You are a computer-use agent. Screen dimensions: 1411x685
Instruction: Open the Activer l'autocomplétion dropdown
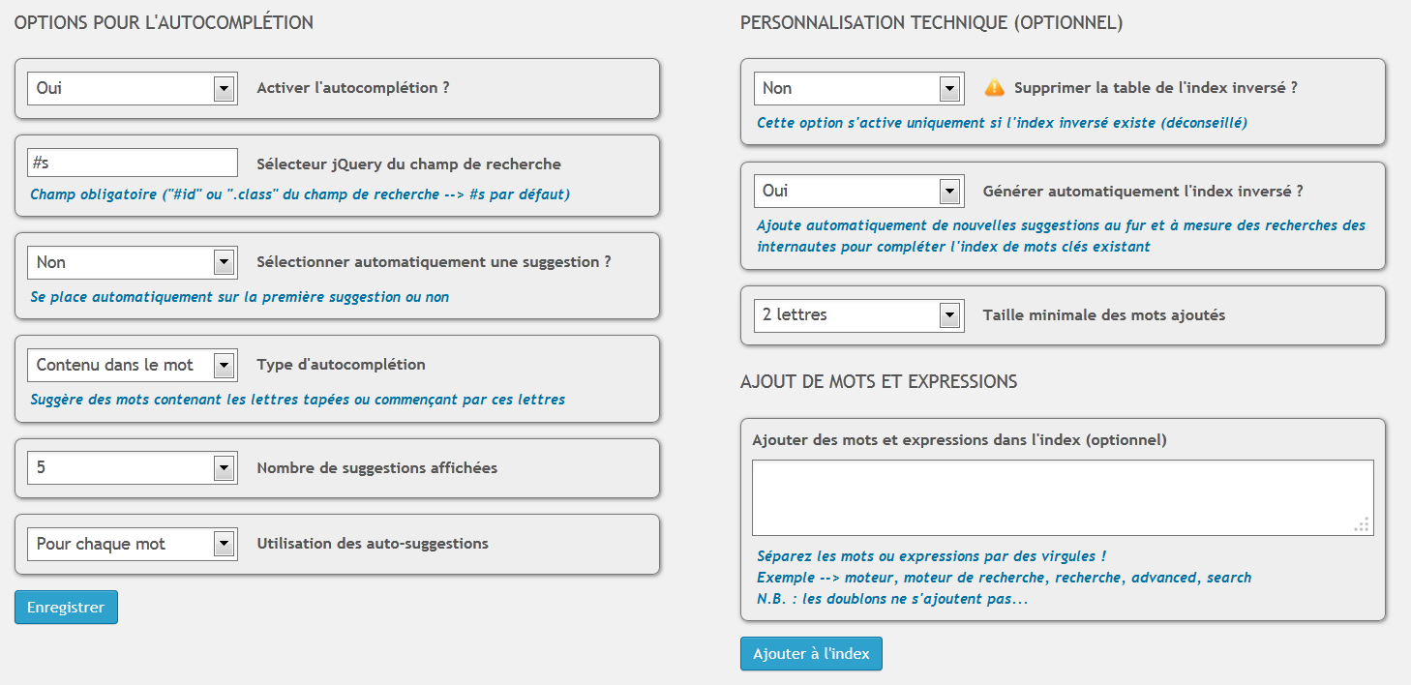(x=132, y=88)
